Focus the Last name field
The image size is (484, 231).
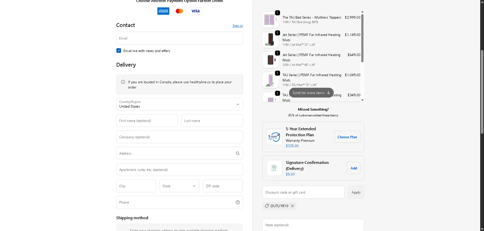(212, 121)
